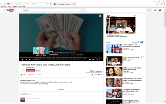
Task: Click inside the YouTube search box
Action: click(x=52, y=10)
